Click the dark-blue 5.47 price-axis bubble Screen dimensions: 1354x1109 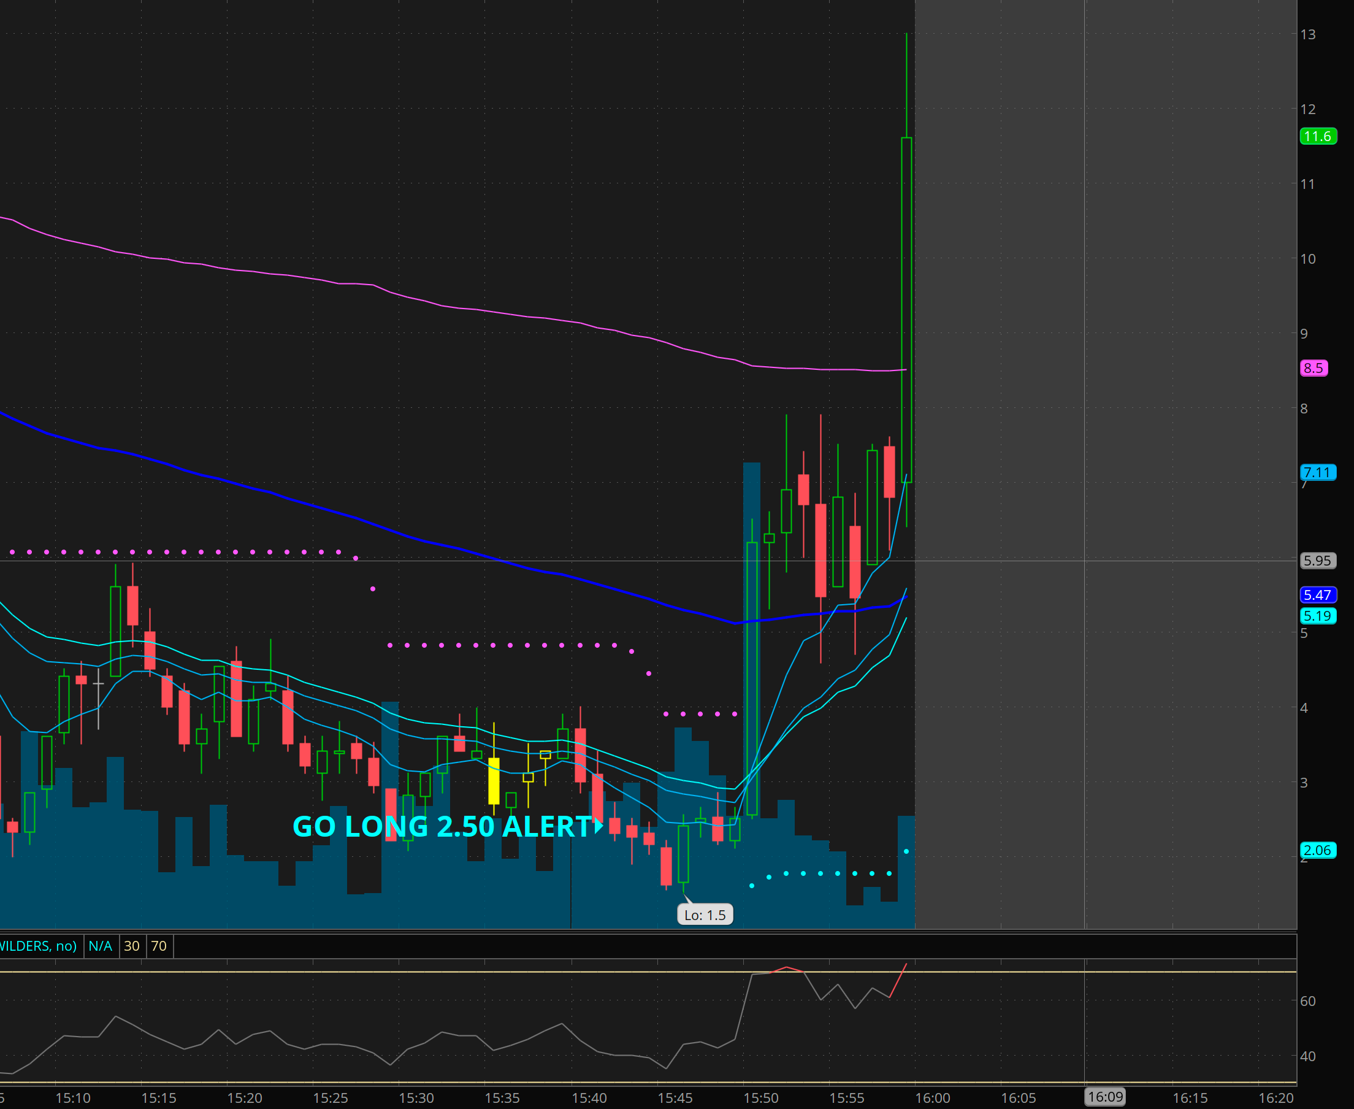[1318, 595]
